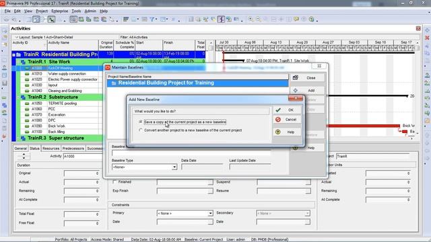431x242 pixels.
Task: Click the WBS icon beside TrainR.2 Substructure
Action: tap(24, 97)
